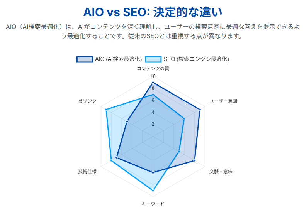The width and height of the screenshot is (304, 211).
Task: Toggle AIO (AI検索最適化) dataset legend label
Action: 118,59
